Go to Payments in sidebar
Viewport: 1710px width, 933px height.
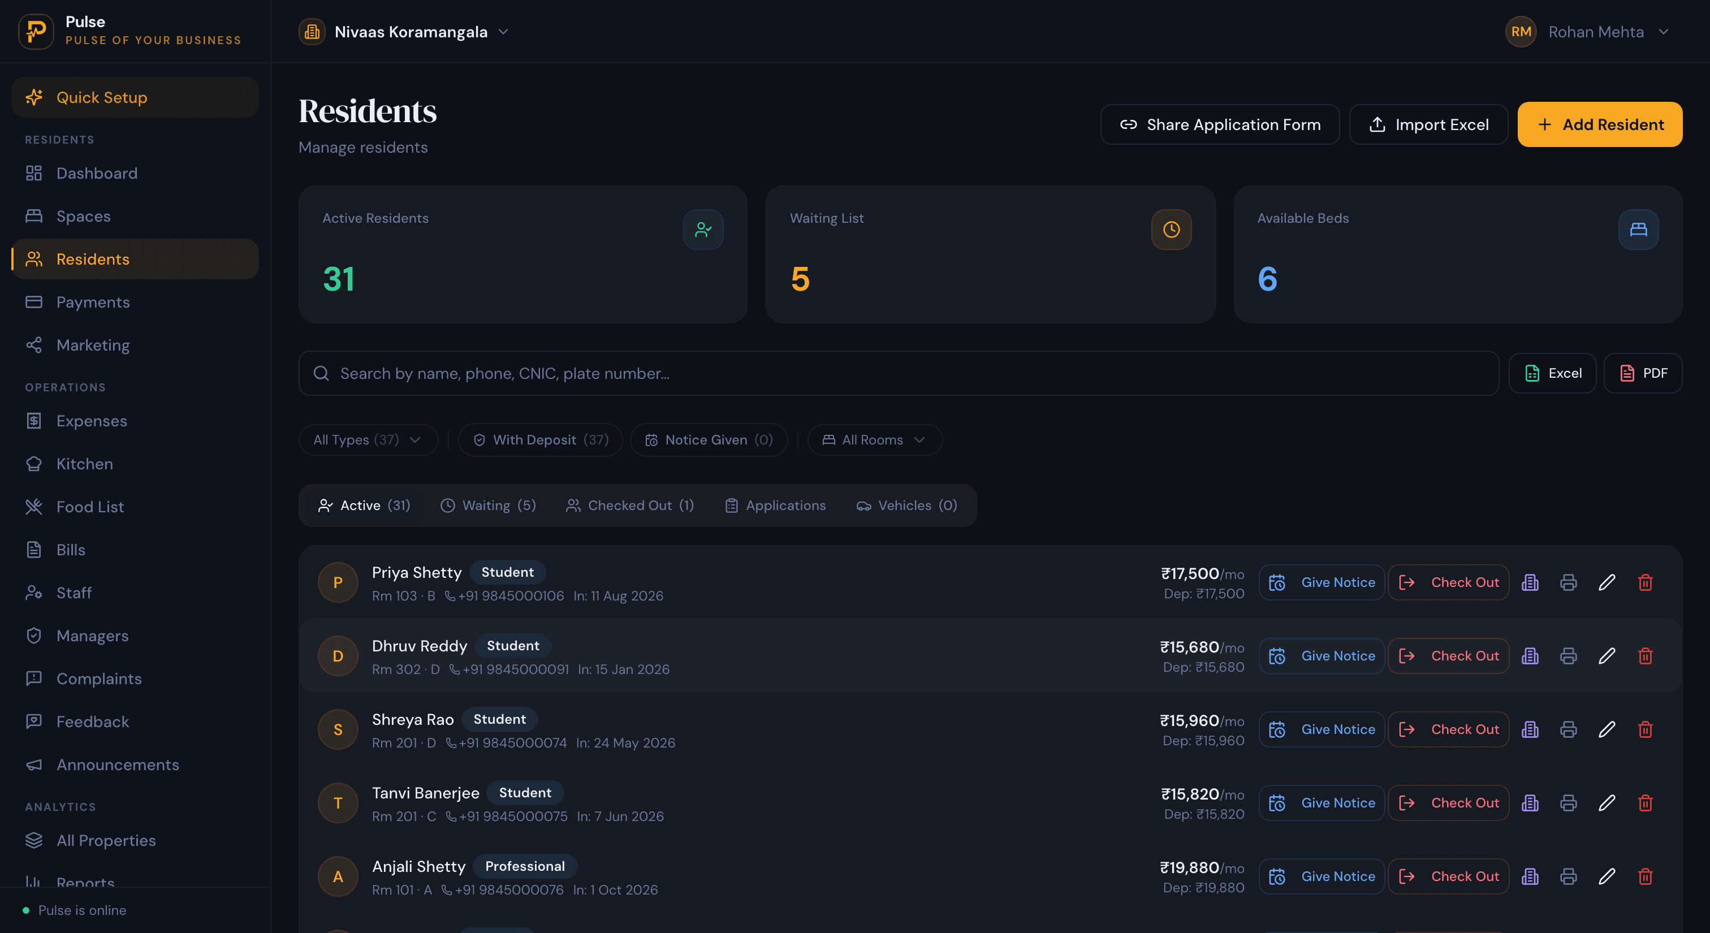tap(135, 302)
